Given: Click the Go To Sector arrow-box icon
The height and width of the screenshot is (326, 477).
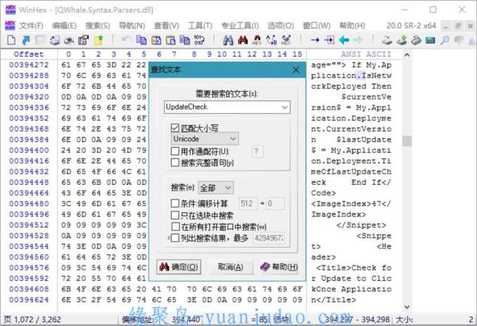Looking at the screenshot, I should 329,40.
